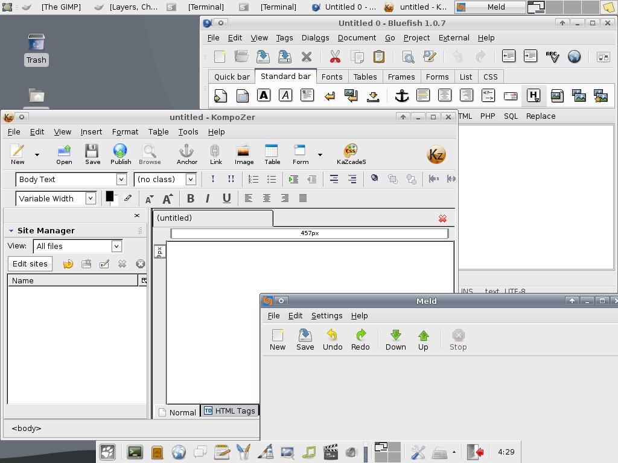
Task: Click terminal launcher in bottom panel
Action: coord(135,452)
